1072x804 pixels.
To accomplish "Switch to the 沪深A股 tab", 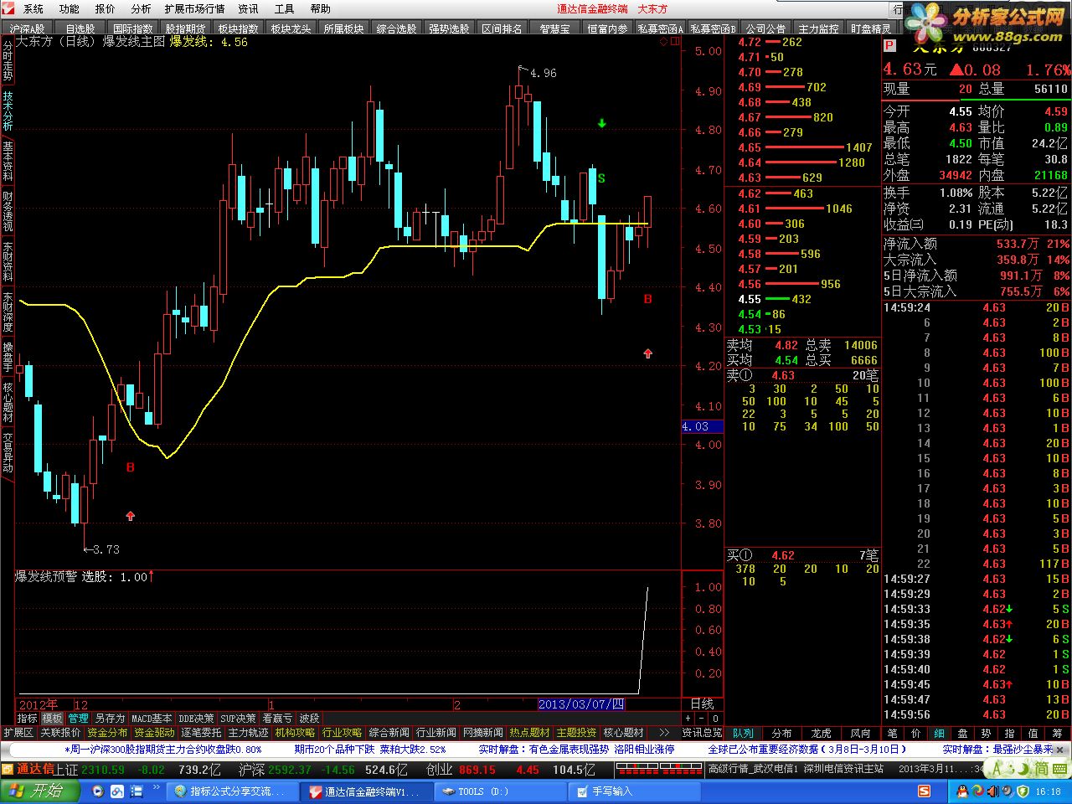I will pos(28,28).
